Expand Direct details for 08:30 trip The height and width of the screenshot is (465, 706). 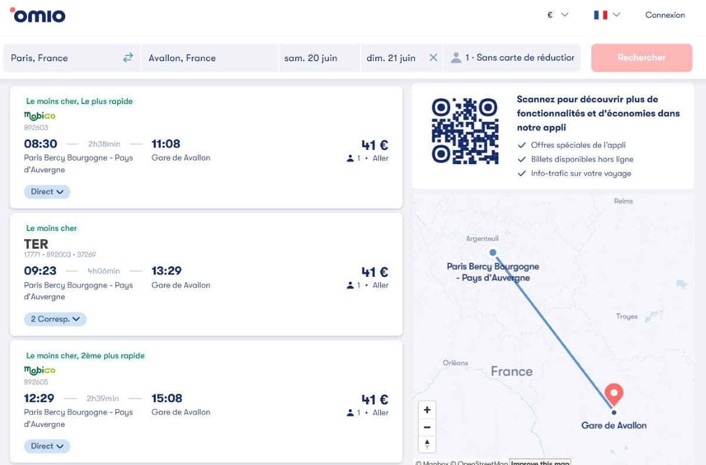[x=47, y=192]
